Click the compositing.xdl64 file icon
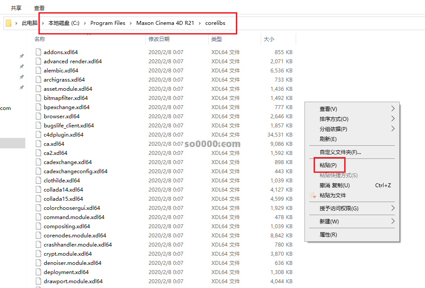This screenshot has width=425, height=288. (38, 226)
